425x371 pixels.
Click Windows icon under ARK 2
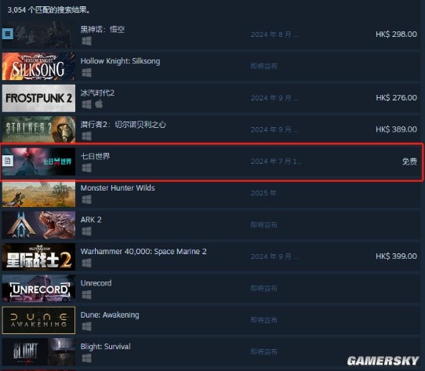click(x=87, y=231)
